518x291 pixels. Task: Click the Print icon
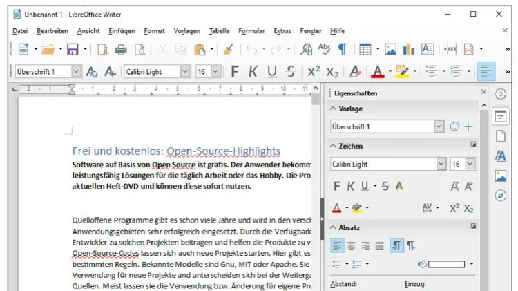(121, 50)
